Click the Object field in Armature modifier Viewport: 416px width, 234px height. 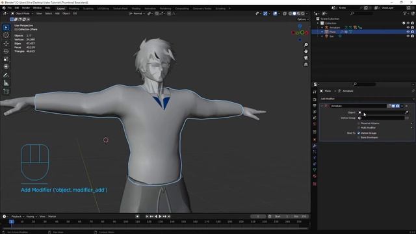381,112
